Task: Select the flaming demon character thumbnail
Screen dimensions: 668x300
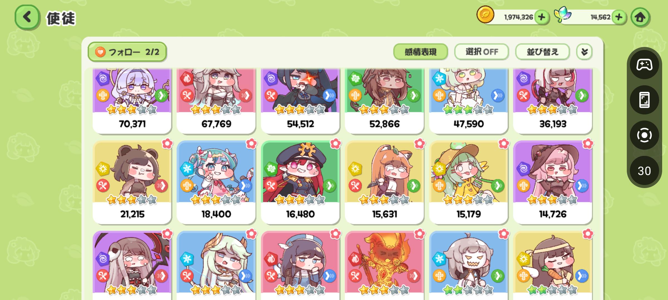Action: click(384, 262)
